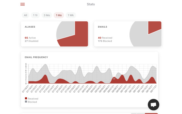Open the chat bubble support icon

(x=154, y=105)
